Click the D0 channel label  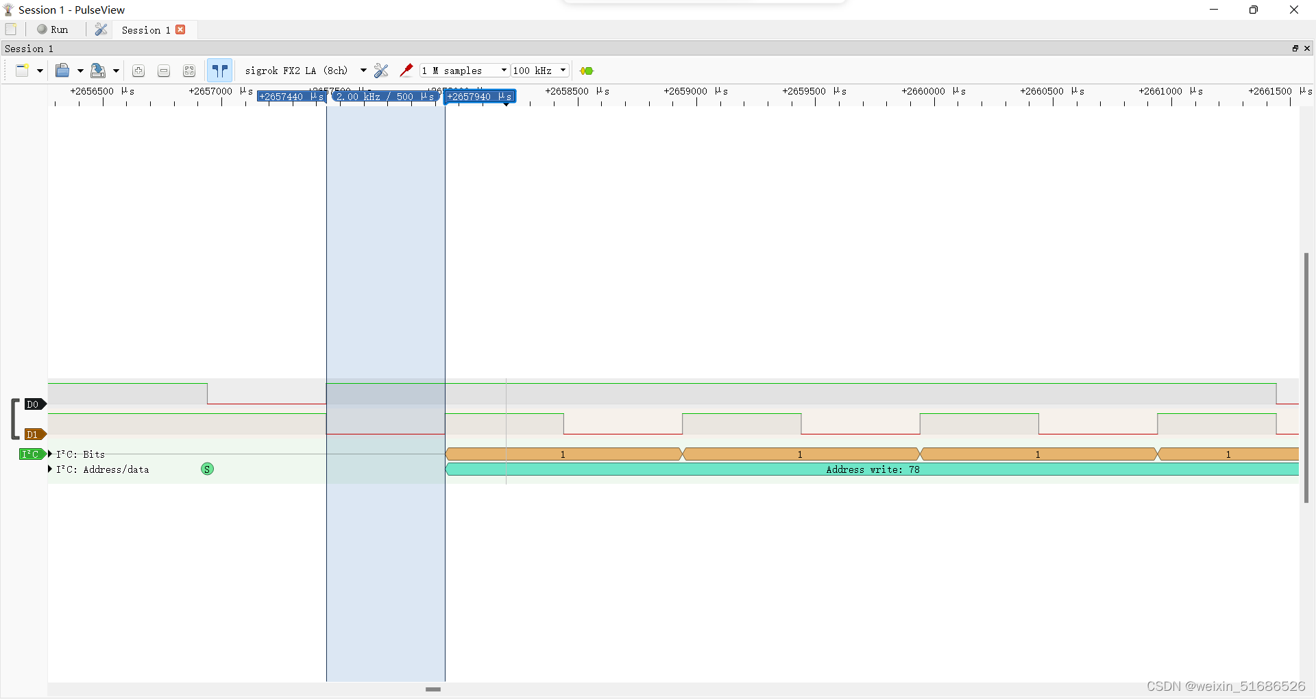pyautogui.click(x=35, y=404)
